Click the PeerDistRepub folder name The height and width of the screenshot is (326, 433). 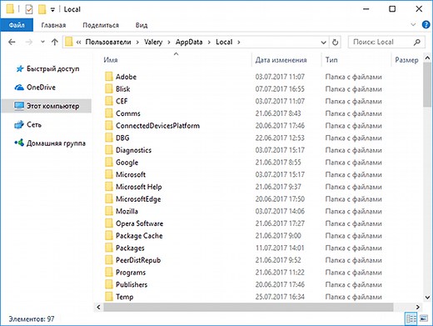138,260
